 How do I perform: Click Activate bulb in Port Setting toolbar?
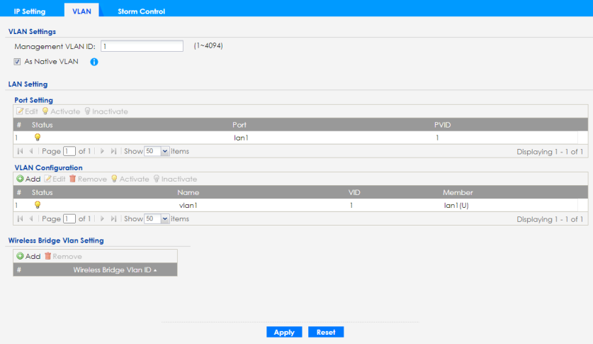pos(45,111)
